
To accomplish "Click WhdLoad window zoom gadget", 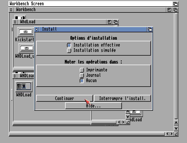I will tap(109, 22).
